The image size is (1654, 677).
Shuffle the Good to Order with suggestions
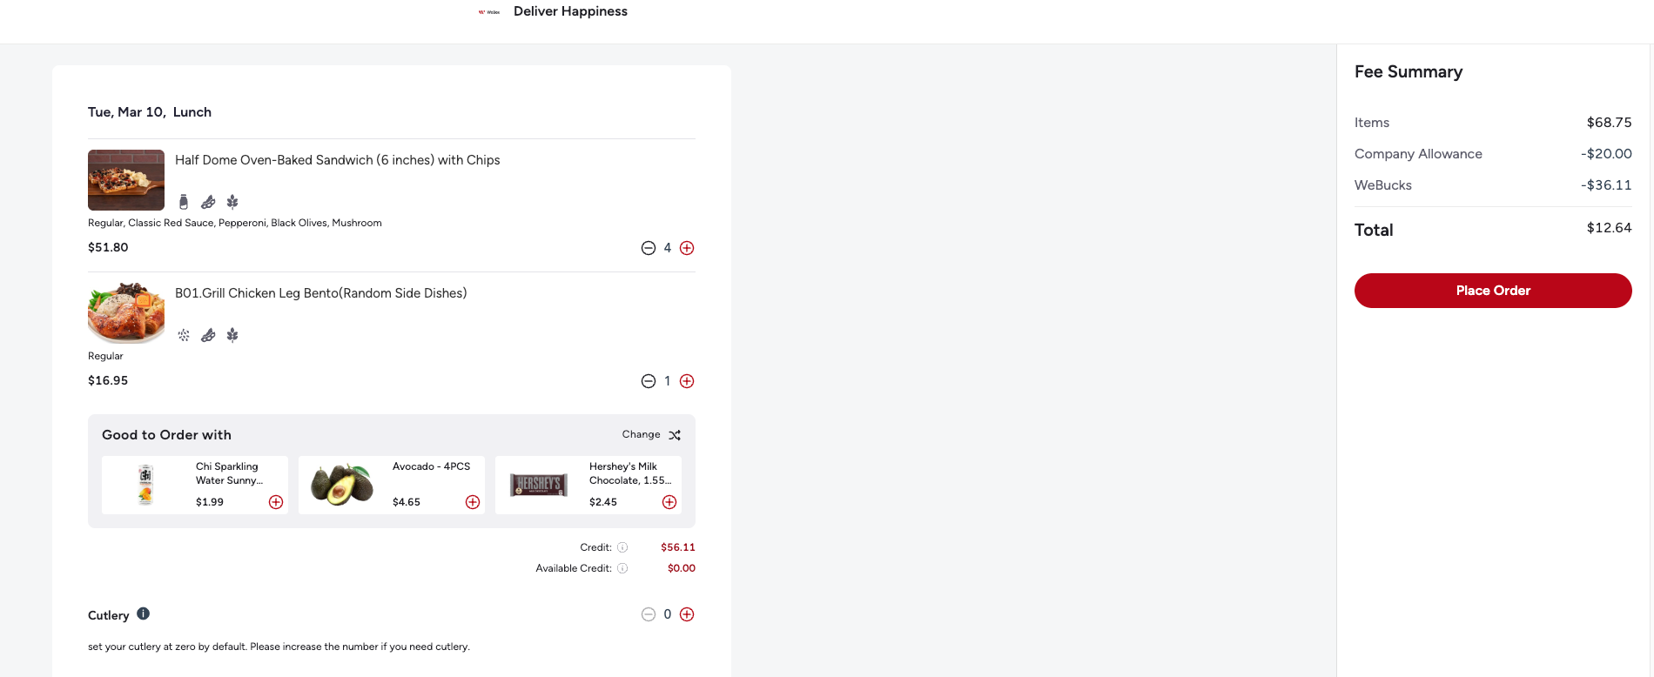[x=675, y=435]
